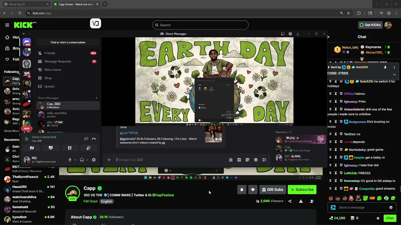Select relly ovechkin direct message
401x225 pixels.
(x=68, y=115)
